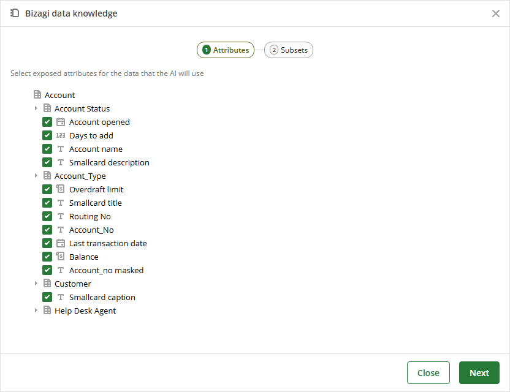Click the number icon beside Days to add
The height and width of the screenshot is (392, 510).
point(61,135)
